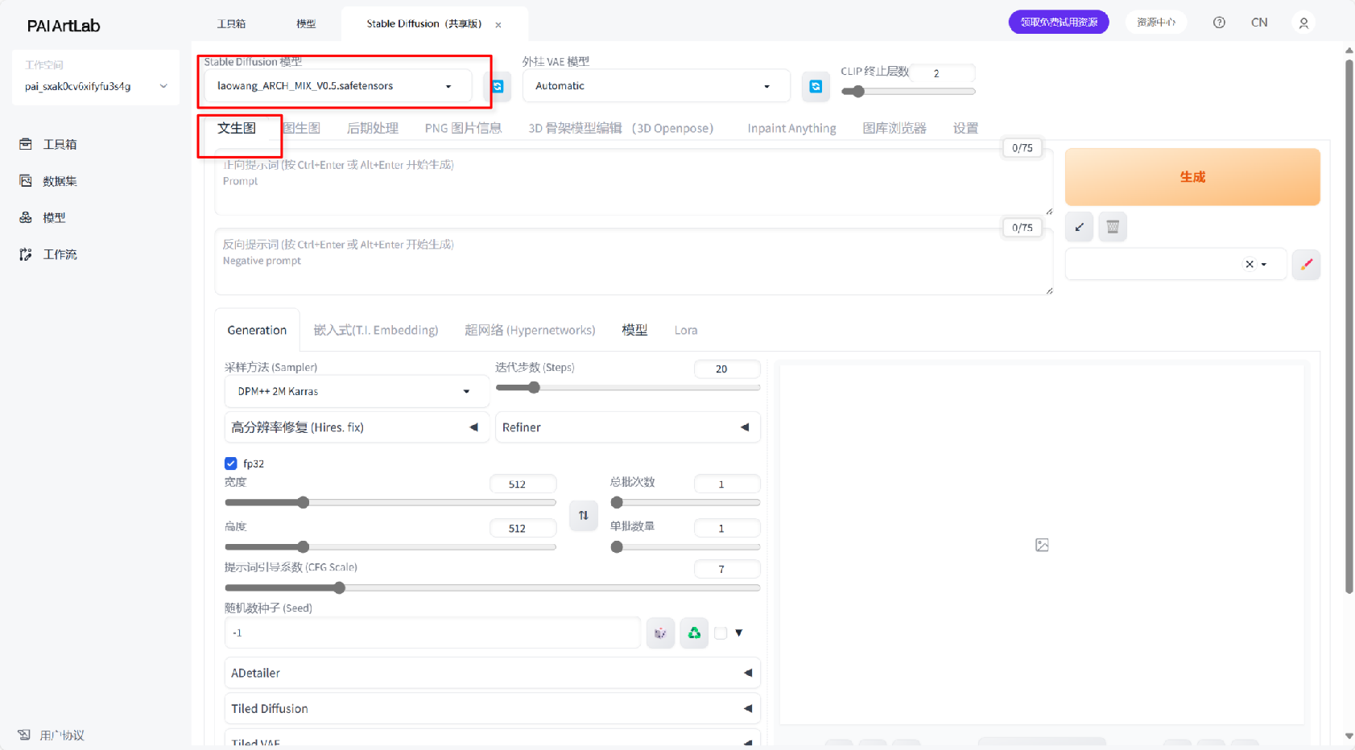Click the 迭代步数 (Steps) slider handle
Image resolution: width=1355 pixels, height=750 pixels.
(534, 388)
